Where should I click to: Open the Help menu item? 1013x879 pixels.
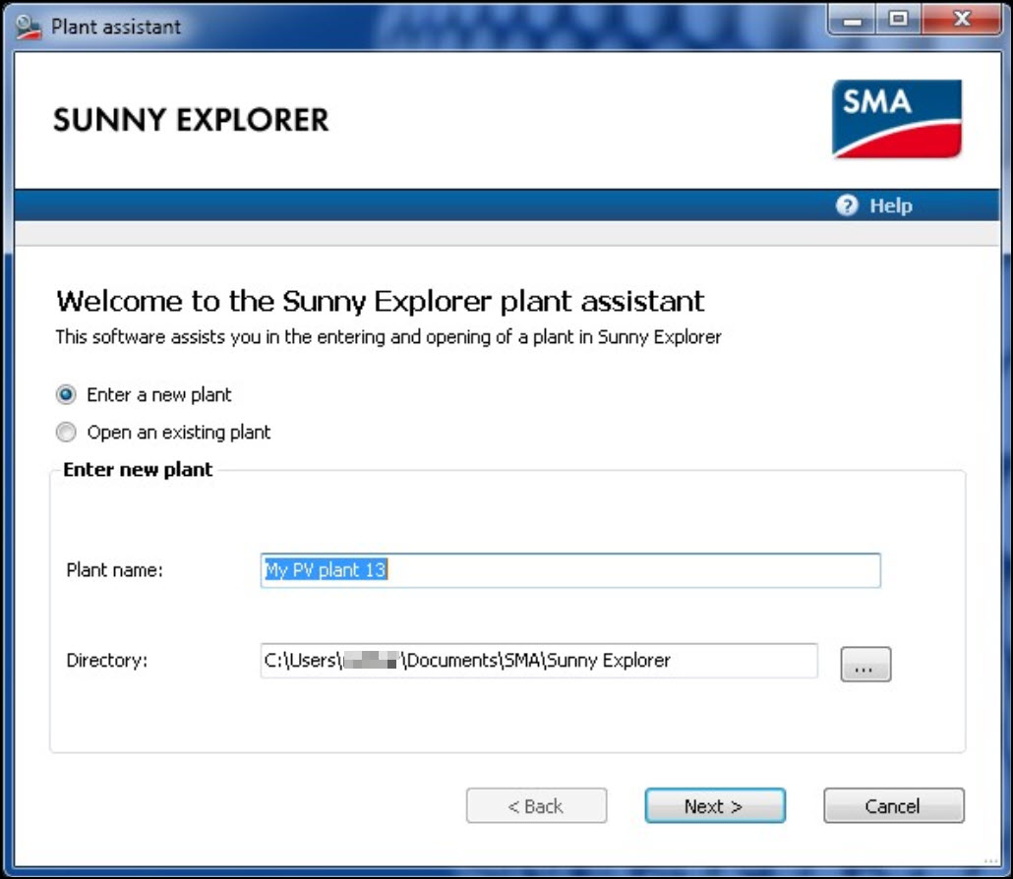[x=888, y=205]
